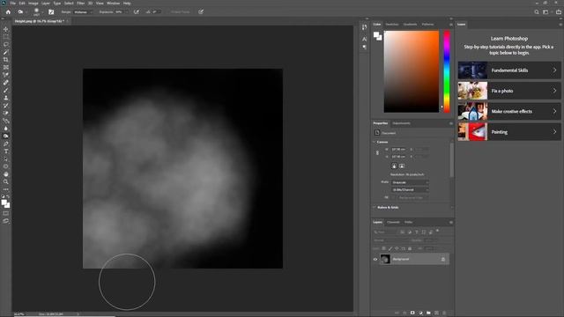Click the Share icon at top right
Viewport: 564px width, 317px height.
[x=559, y=11]
